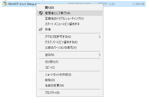The image size is (147, 98).
Task: Select 削除(D) to delete the file
Action: [70, 80]
